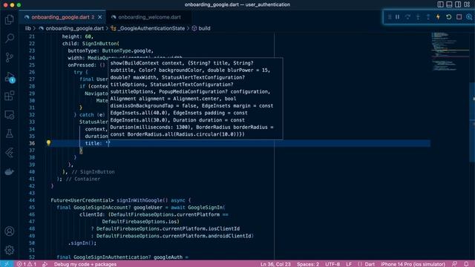Open the widget inspector magnifier icon
This screenshot has height=267, width=475.
(469, 17)
